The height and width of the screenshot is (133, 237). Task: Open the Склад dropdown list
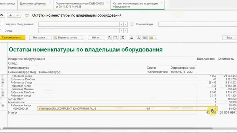click(122, 31)
